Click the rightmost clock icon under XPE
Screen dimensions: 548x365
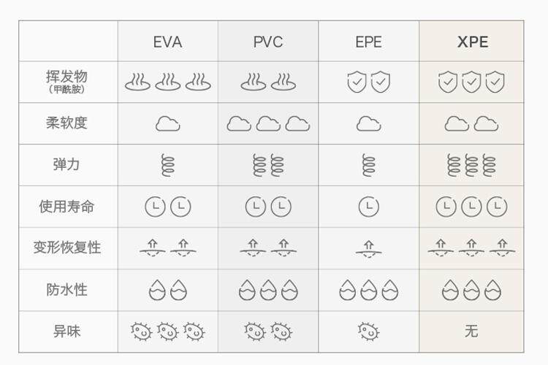(x=497, y=207)
